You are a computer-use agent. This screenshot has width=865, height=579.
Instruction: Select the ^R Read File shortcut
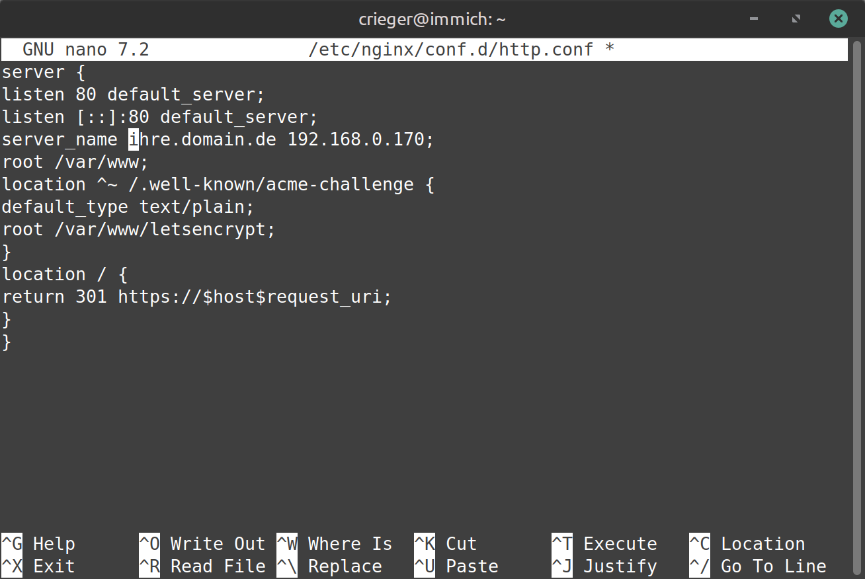coord(202,566)
